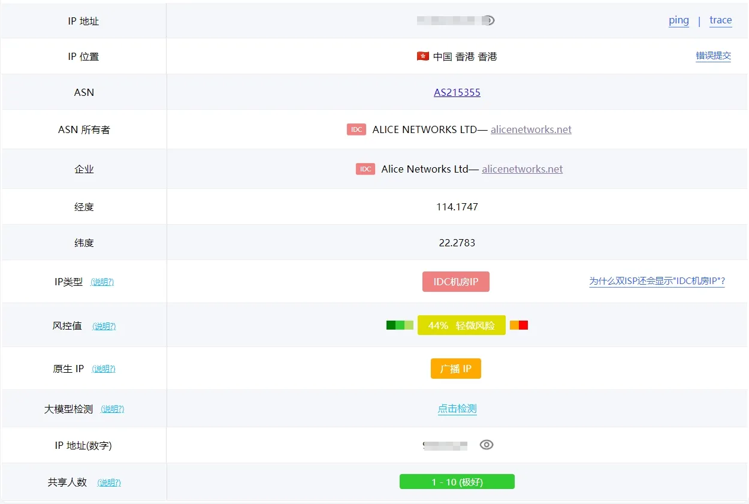Click the green segments of the risk bar
This screenshot has width=749, height=504.
point(400,325)
